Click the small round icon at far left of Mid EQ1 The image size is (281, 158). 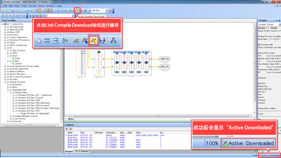click(114, 52)
